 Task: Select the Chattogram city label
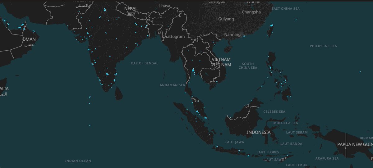pos(173,36)
